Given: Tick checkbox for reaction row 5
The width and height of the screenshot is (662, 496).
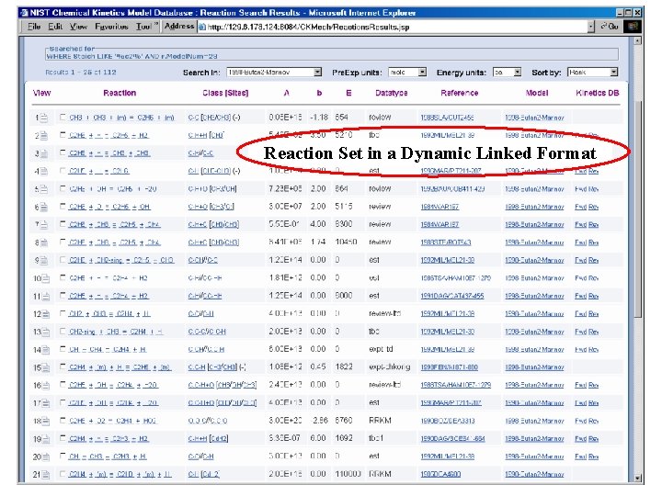Looking at the screenshot, I should pos(63,188).
